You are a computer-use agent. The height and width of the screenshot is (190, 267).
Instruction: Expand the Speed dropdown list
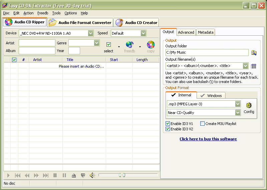[x=143, y=33]
